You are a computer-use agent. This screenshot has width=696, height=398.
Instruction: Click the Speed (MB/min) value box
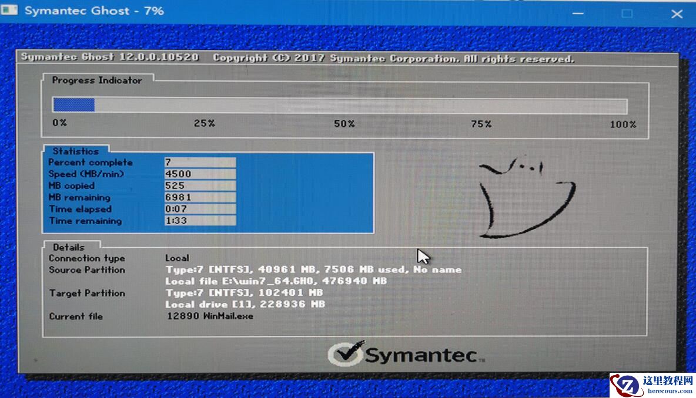point(200,174)
